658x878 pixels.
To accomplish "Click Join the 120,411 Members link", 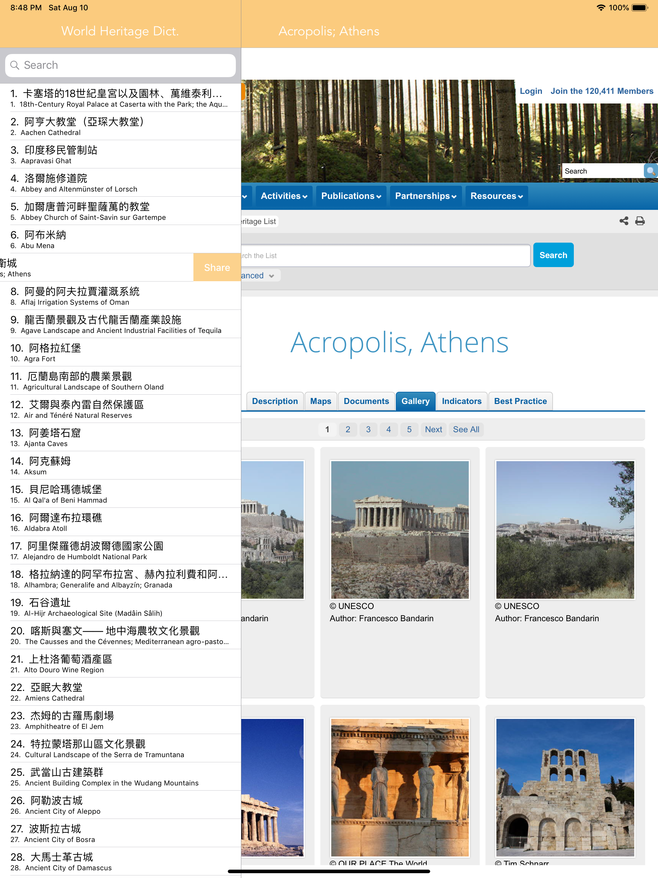I will (x=602, y=91).
